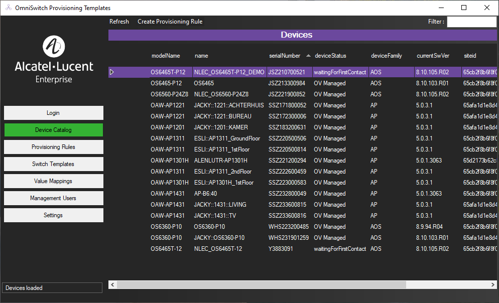This screenshot has width=499, height=303.
Task: Click waitingForFirstContact status in last row
Action: pyautogui.click(x=339, y=249)
